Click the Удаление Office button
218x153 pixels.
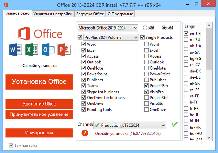[39, 104]
